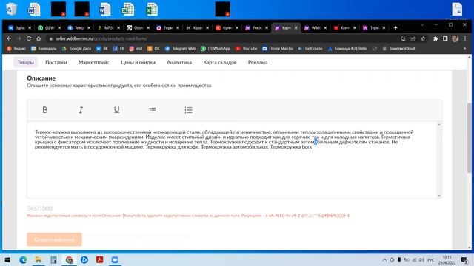474x266 pixels.
Task: Open Calculator from taskbar
Action: [x=54, y=259]
